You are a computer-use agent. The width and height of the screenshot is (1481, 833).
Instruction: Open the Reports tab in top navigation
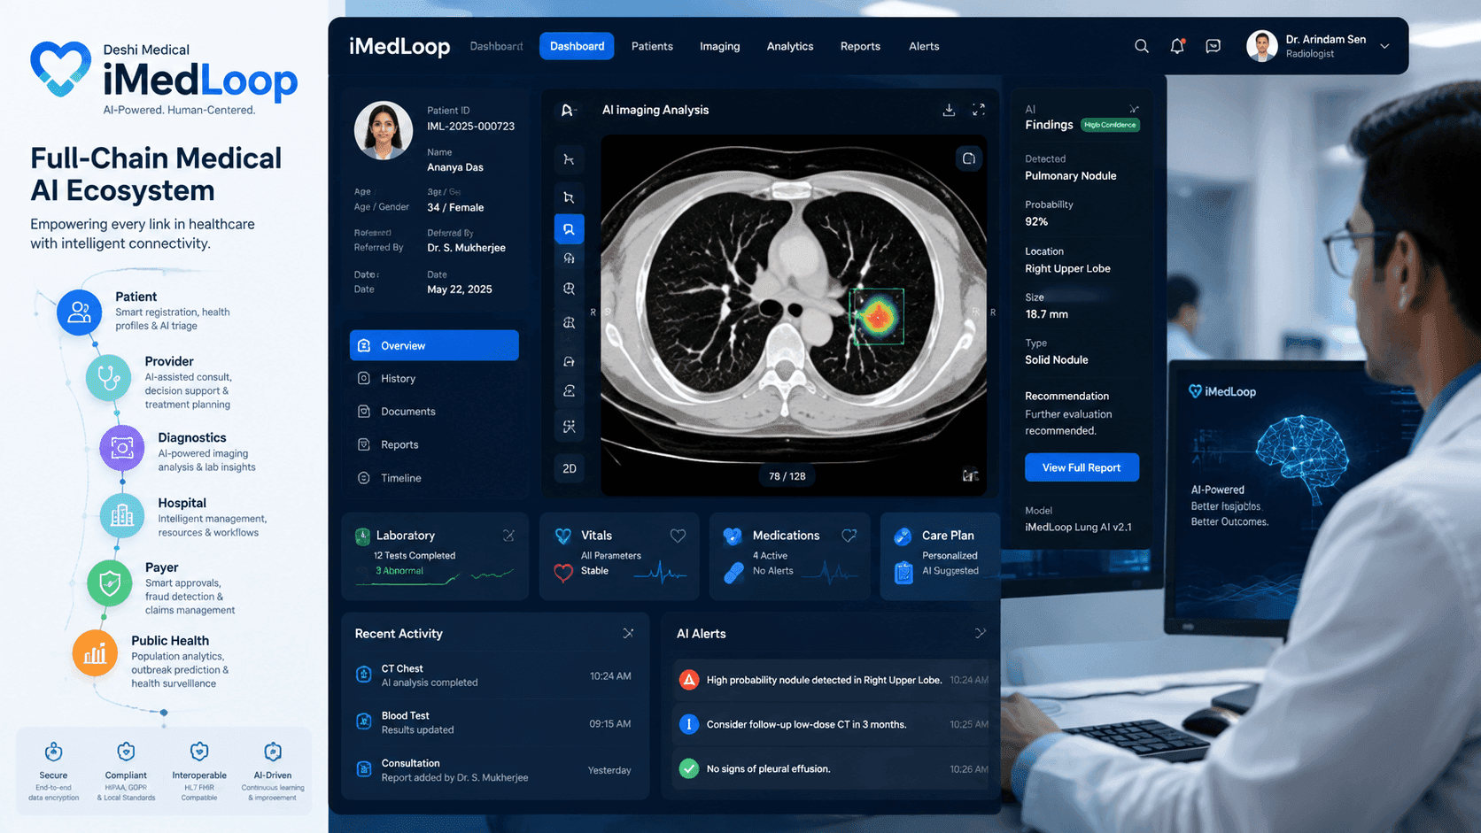click(x=860, y=46)
